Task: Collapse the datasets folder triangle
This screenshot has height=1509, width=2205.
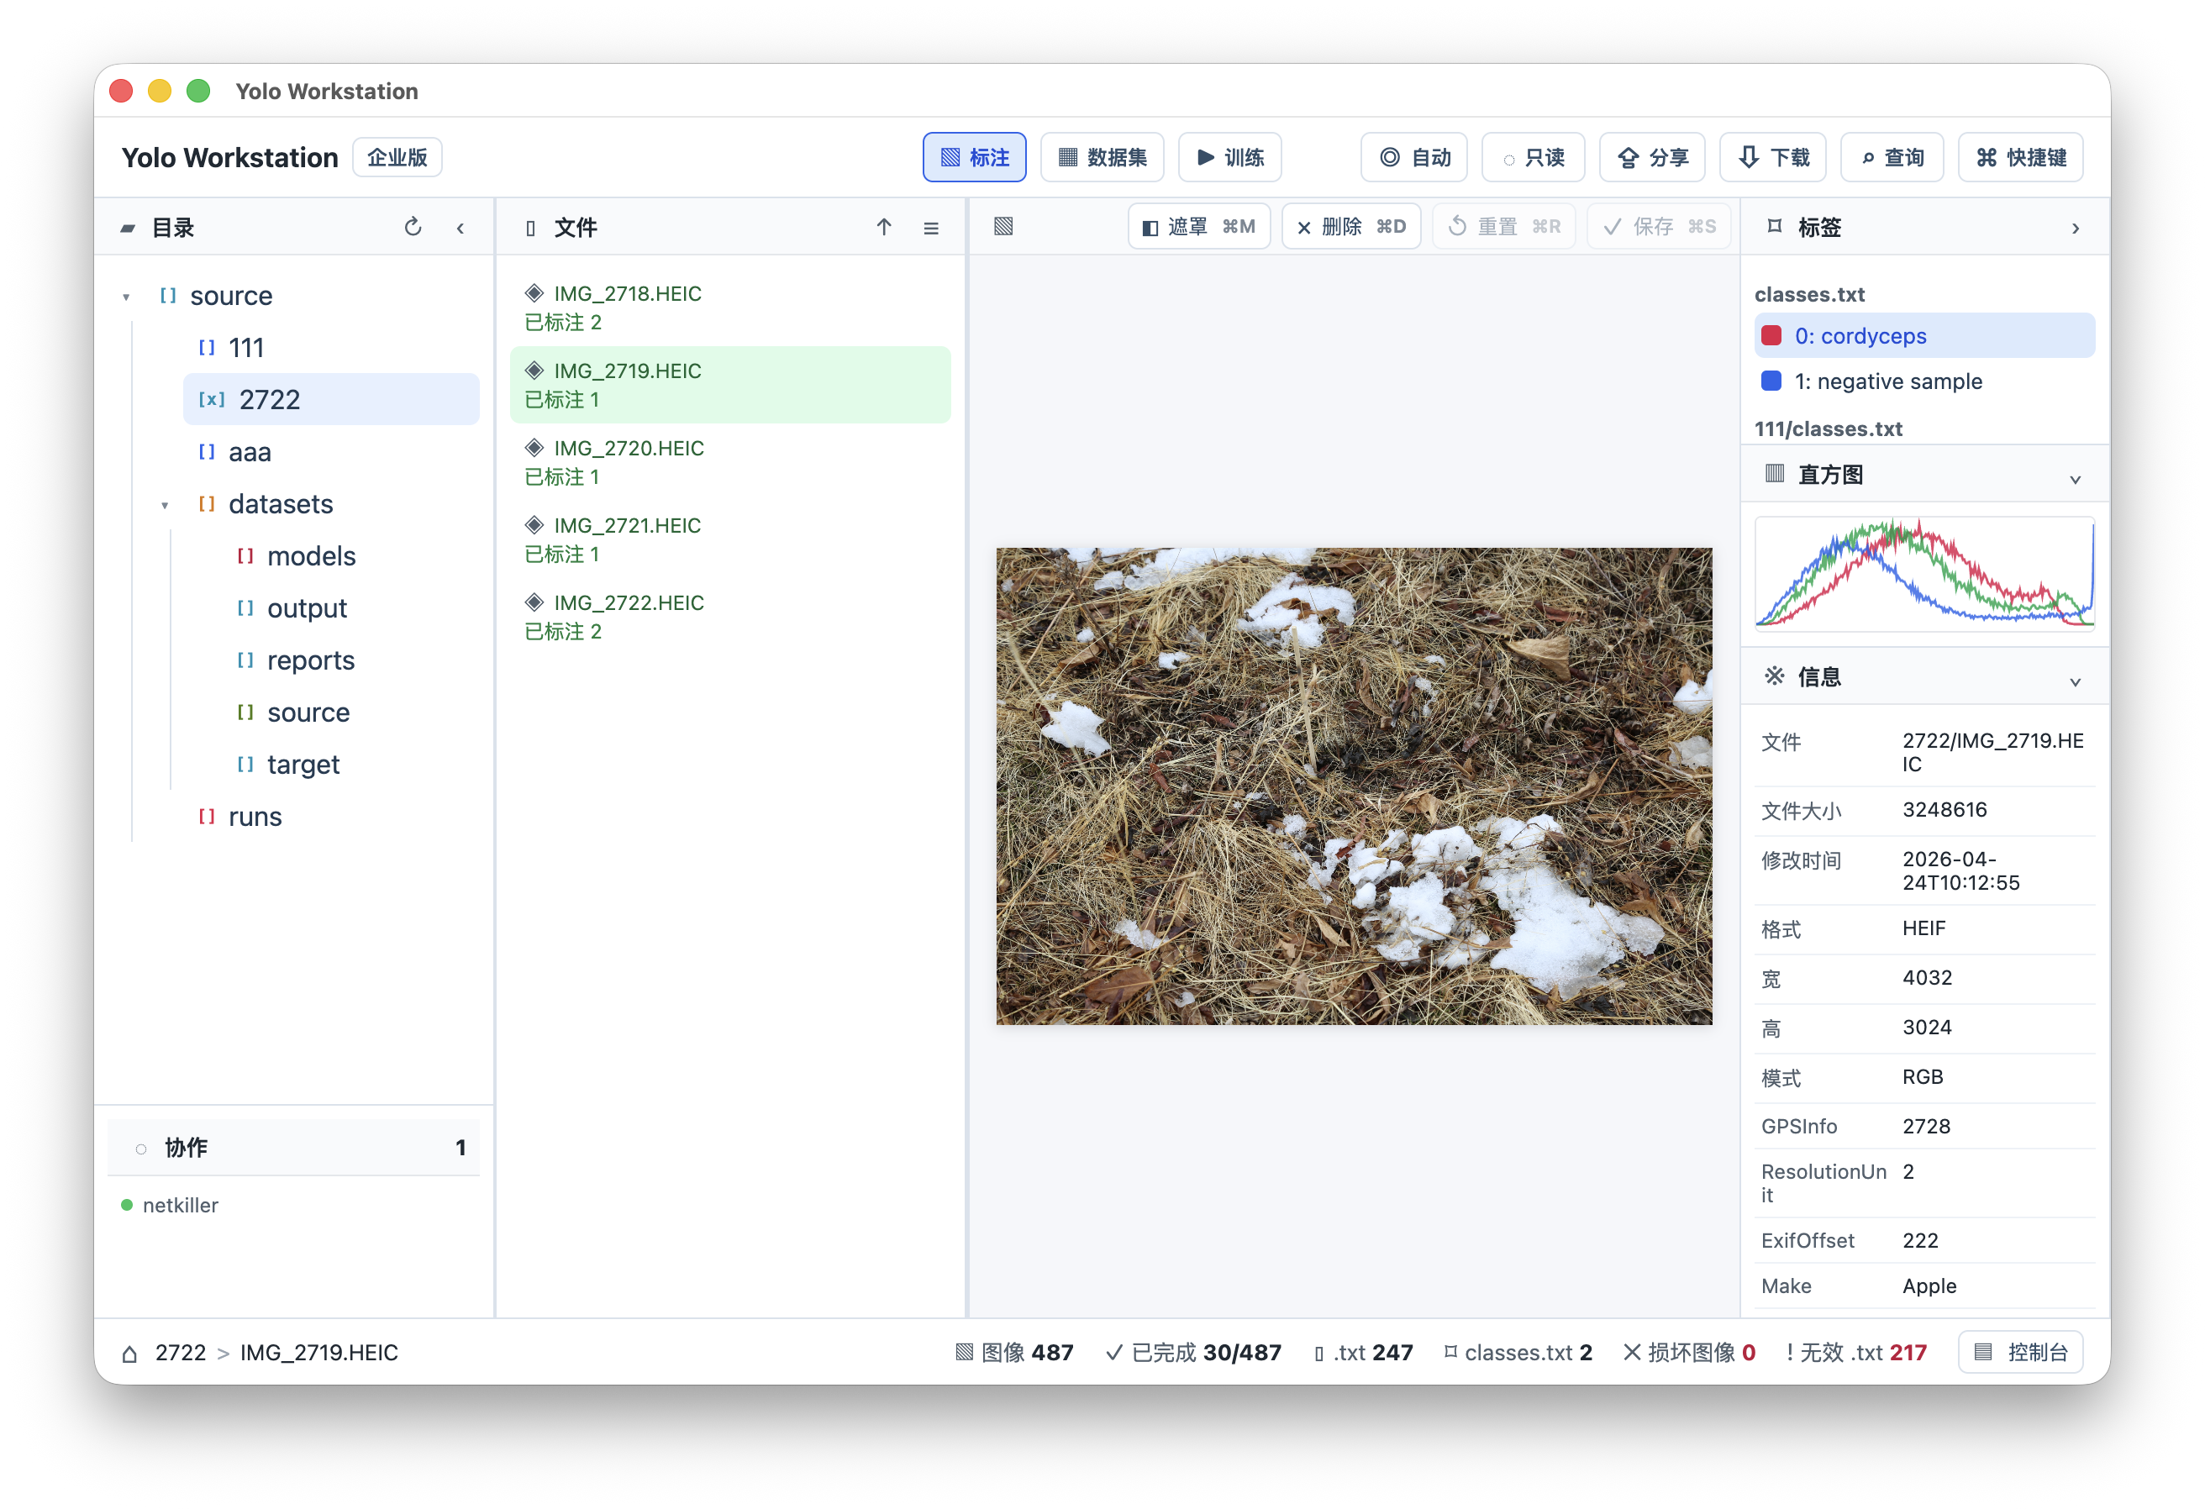Action: (x=164, y=506)
